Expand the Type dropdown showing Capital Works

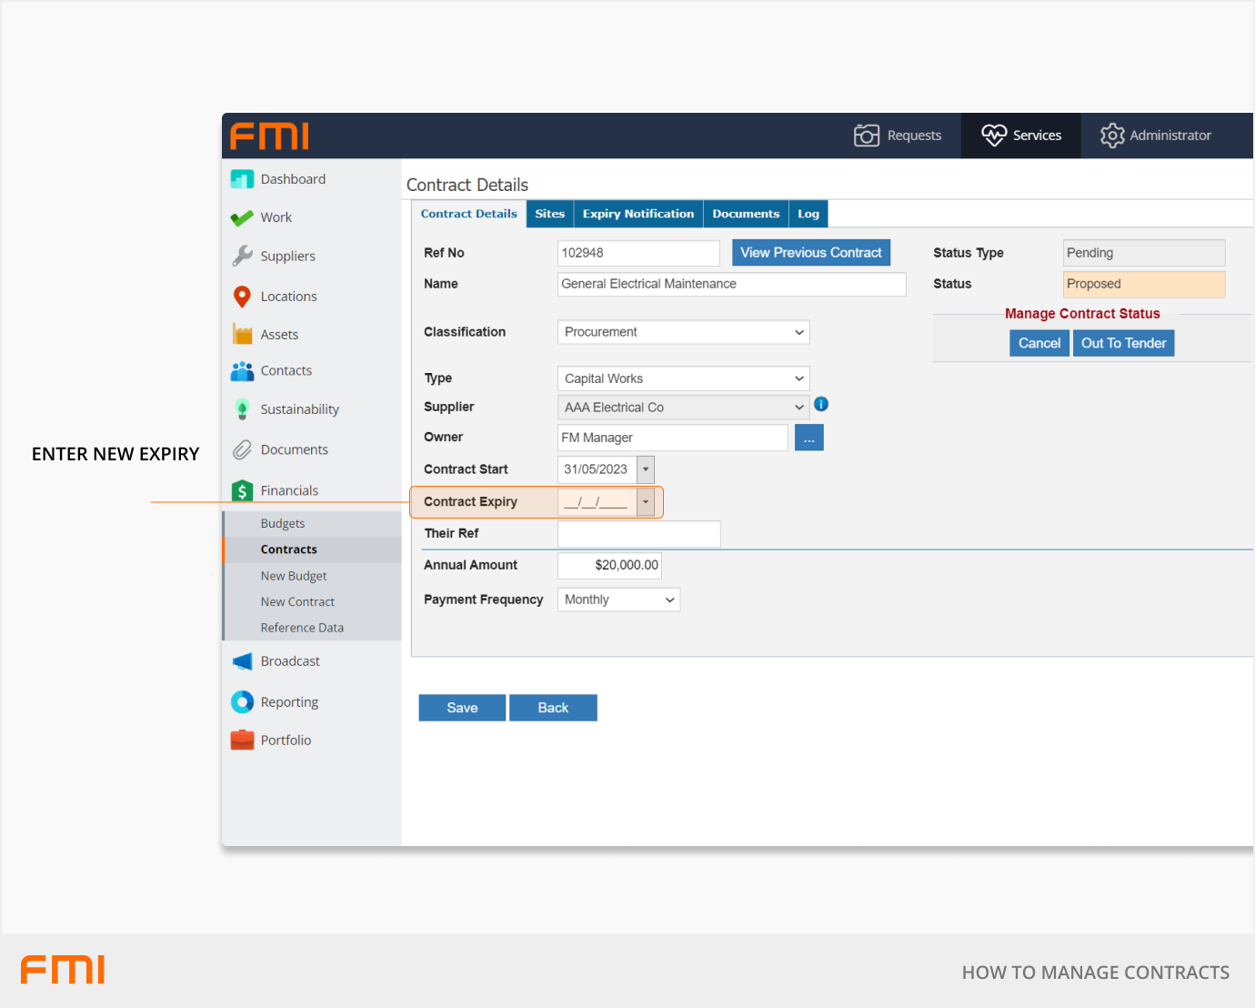[x=683, y=378]
